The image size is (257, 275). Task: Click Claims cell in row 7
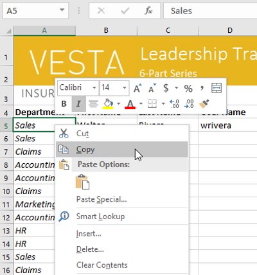click(34, 152)
